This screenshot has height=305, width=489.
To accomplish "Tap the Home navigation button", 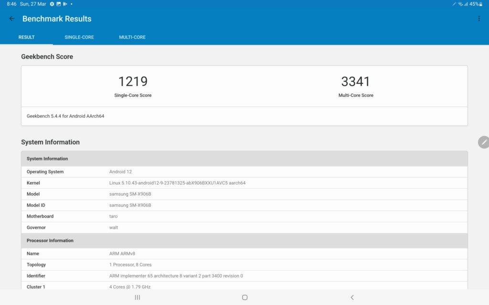I will tap(244, 297).
